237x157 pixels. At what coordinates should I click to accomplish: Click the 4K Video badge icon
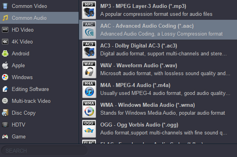point(5,42)
